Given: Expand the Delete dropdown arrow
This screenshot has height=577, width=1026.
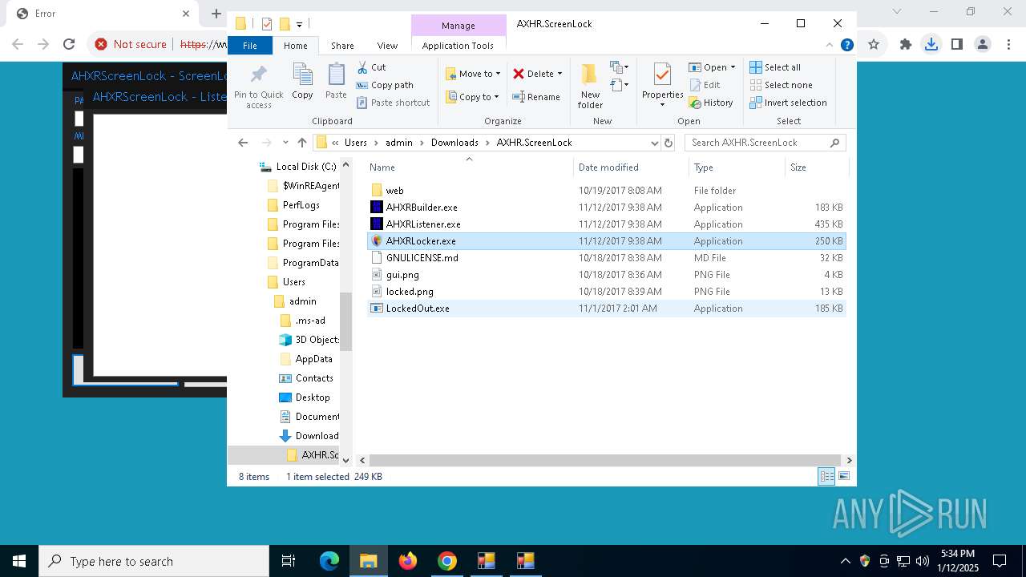Looking at the screenshot, I should click(x=559, y=74).
